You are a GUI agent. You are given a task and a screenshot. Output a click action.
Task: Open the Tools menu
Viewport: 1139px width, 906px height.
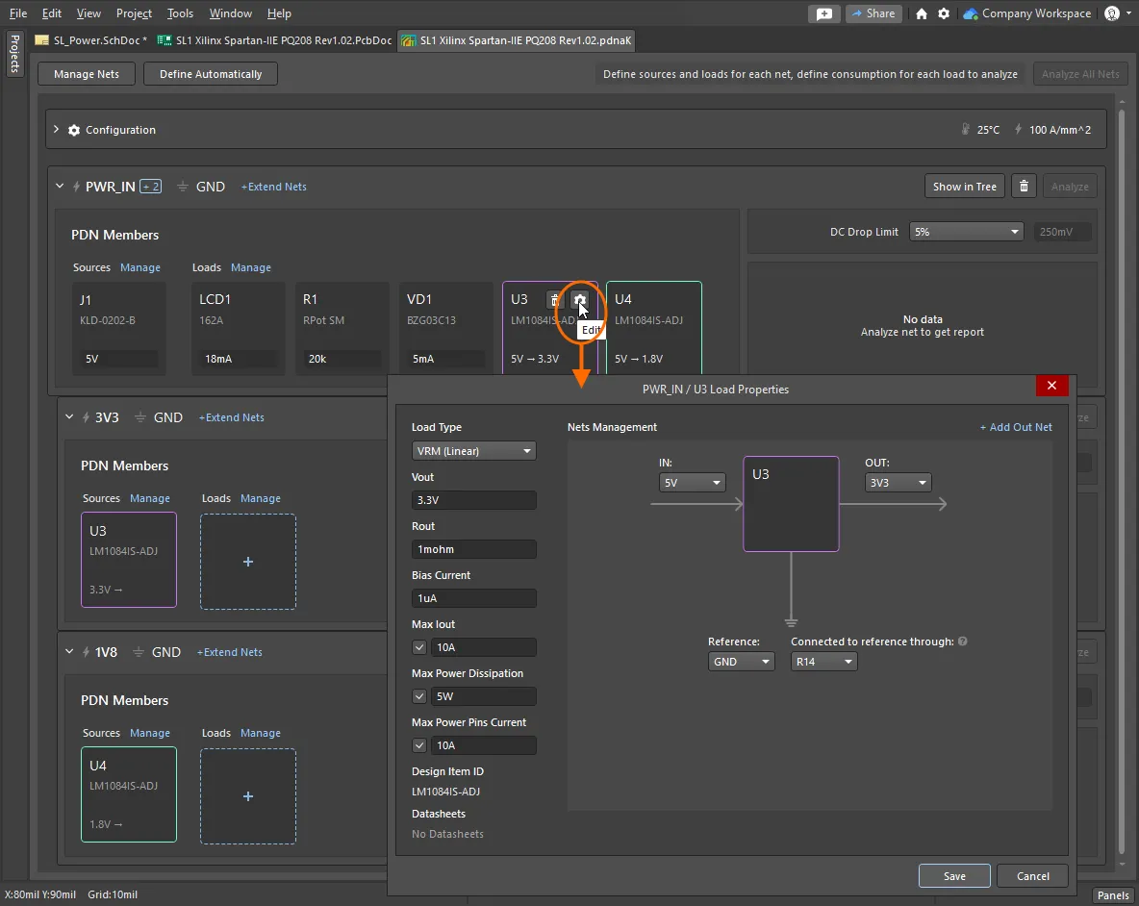(x=180, y=13)
